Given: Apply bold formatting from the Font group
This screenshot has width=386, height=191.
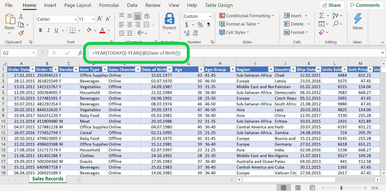Looking at the screenshot, I should pos(40,30).
